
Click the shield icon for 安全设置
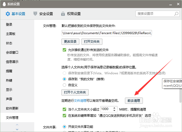[x=35, y=14]
